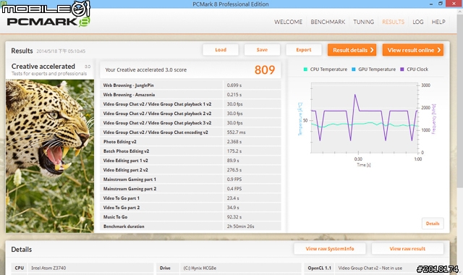Select the Music To Go row
The width and height of the screenshot is (463, 275).
pos(190,217)
